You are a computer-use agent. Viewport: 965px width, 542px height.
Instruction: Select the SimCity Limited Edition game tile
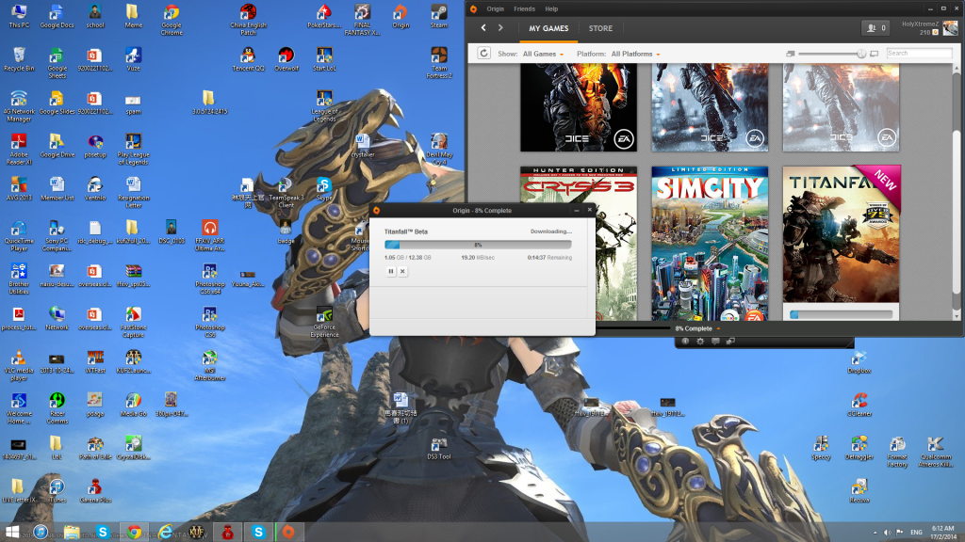tap(710, 243)
